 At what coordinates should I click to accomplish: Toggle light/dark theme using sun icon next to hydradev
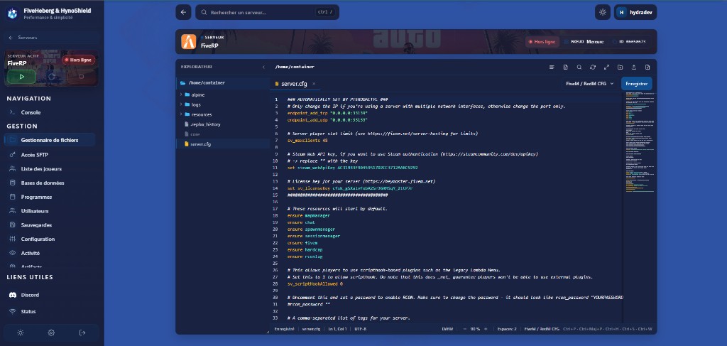pyautogui.click(x=602, y=12)
